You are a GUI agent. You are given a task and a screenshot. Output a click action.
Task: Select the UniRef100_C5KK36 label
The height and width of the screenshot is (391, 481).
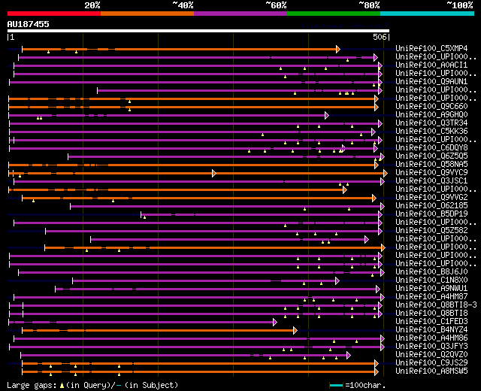pyautogui.click(x=431, y=132)
